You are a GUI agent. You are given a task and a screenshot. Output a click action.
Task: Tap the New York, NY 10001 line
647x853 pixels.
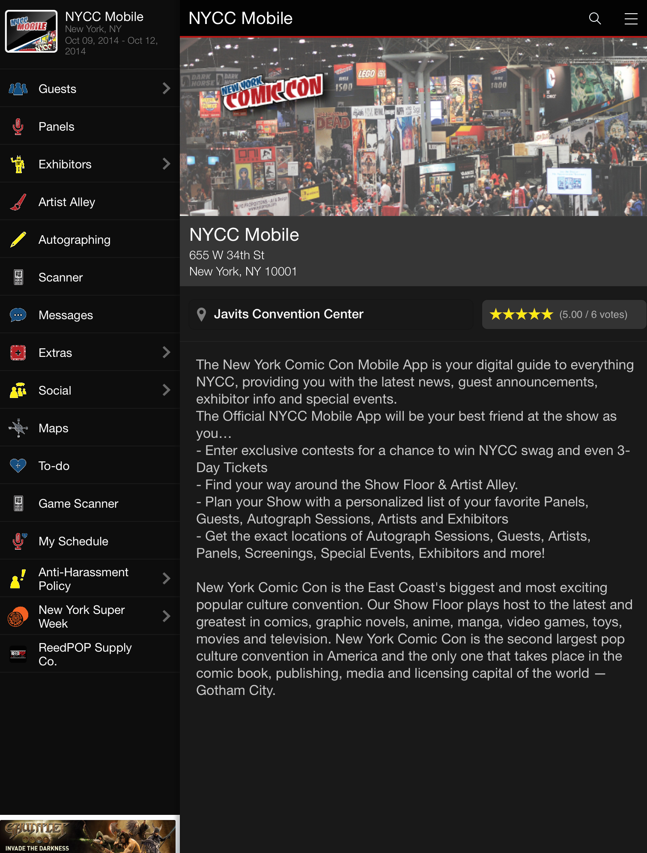point(243,272)
